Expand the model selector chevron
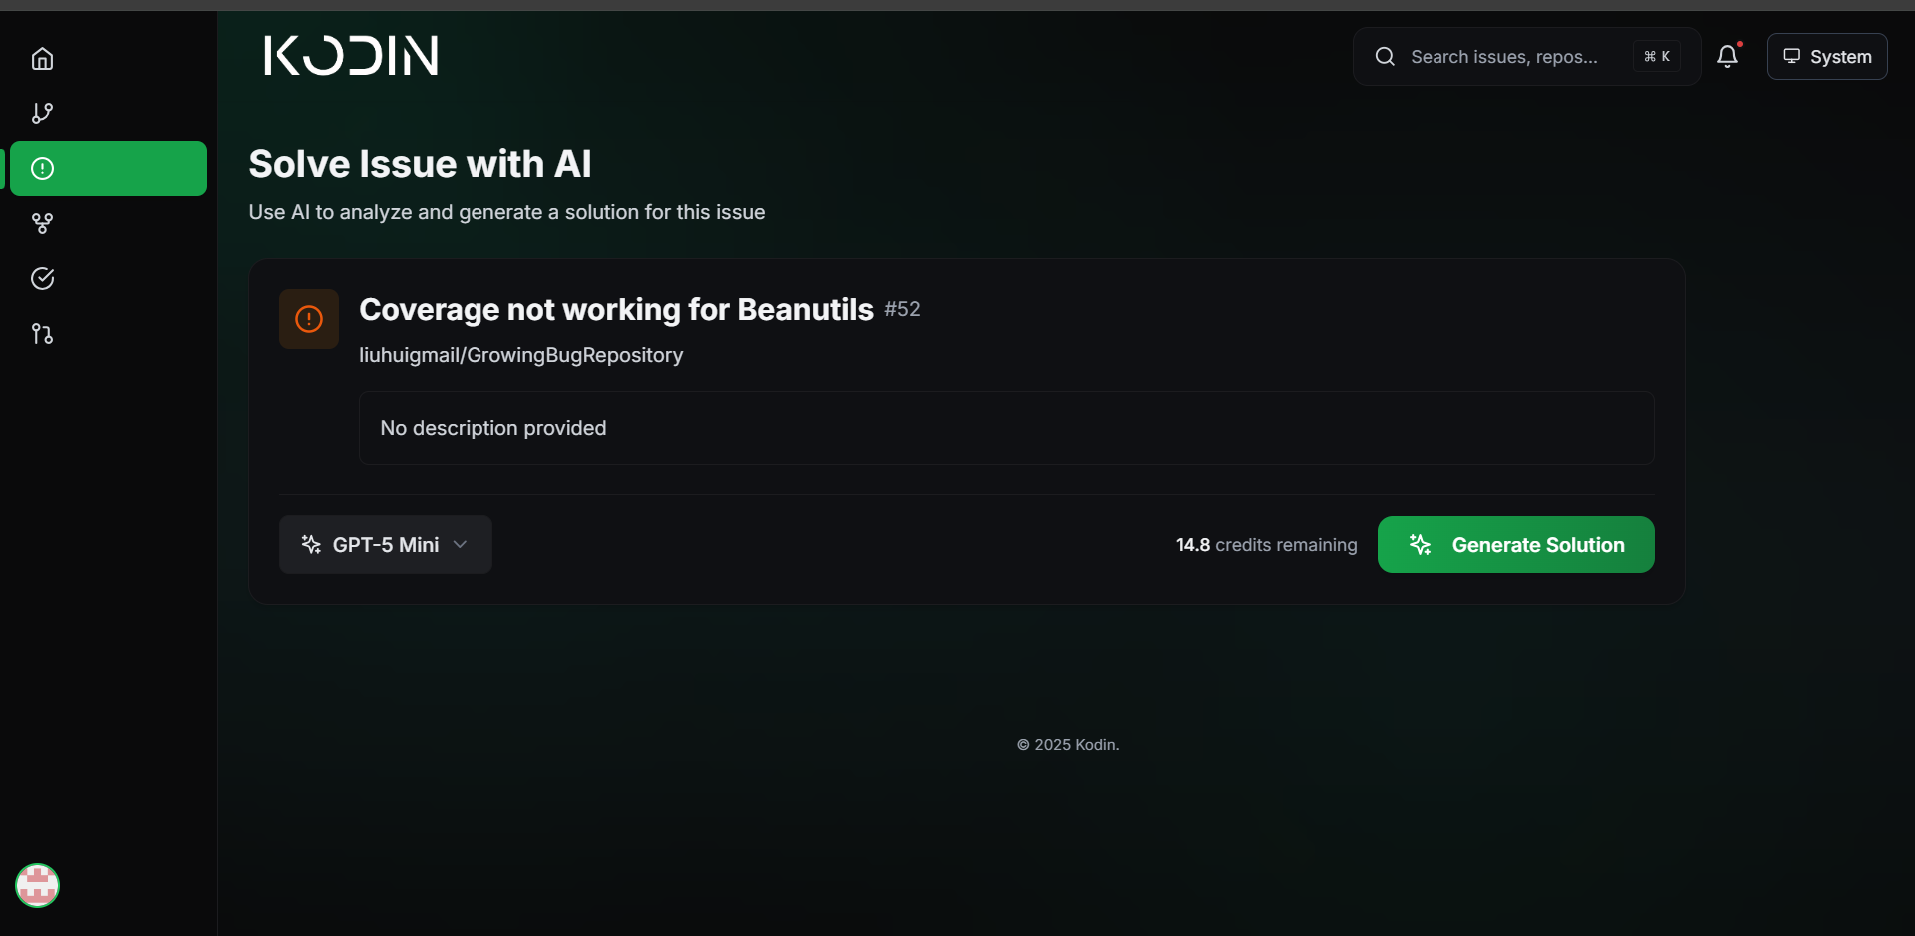Screen dimensions: 1915x936 coord(460,544)
